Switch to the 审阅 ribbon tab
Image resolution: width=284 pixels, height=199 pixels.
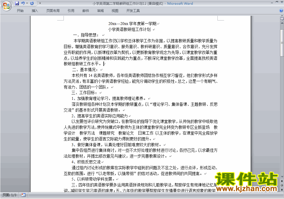click(100, 11)
